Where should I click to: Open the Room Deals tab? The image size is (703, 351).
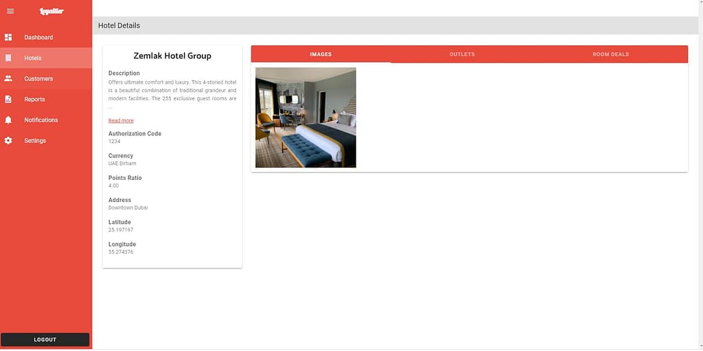pyautogui.click(x=610, y=54)
